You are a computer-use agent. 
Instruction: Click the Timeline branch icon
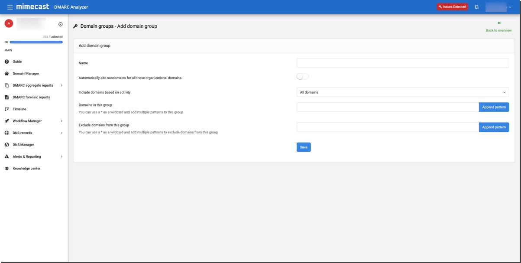[x=6, y=109]
